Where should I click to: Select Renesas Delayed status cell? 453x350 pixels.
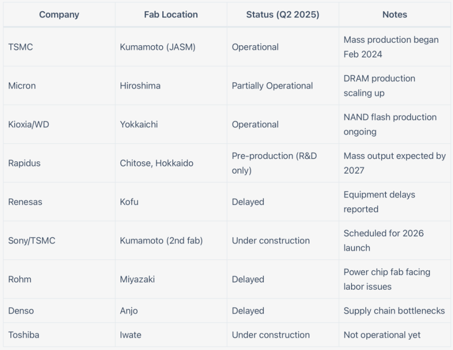[x=248, y=201]
